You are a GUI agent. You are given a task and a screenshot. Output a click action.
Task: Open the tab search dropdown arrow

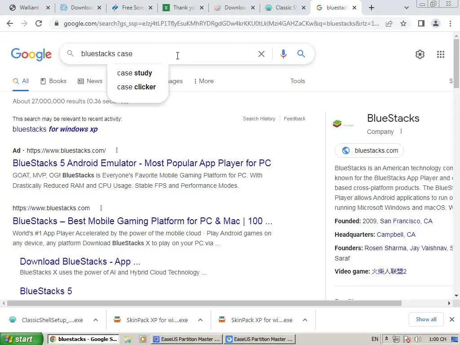coord(406,8)
